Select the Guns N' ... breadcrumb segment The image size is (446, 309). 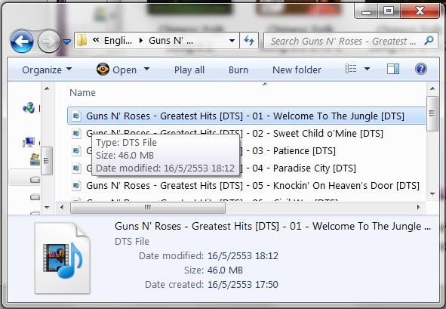pos(171,41)
